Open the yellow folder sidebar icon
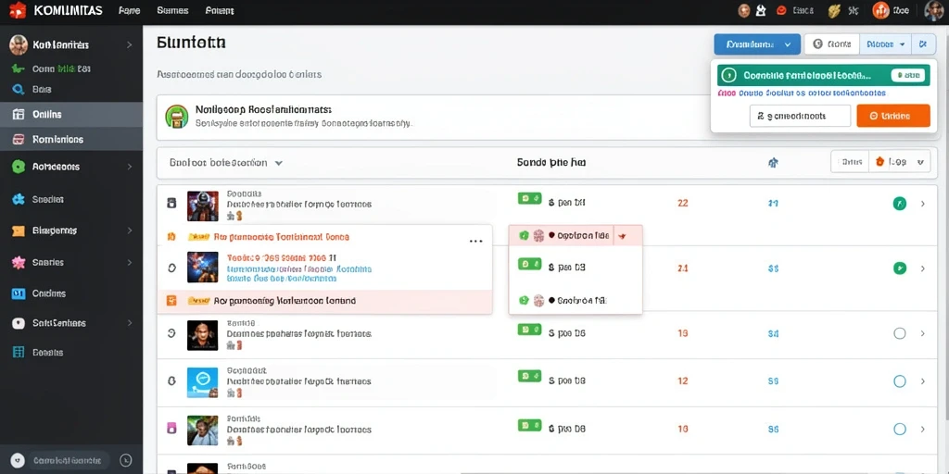Viewport: 949px width, 474px height. pos(19,231)
